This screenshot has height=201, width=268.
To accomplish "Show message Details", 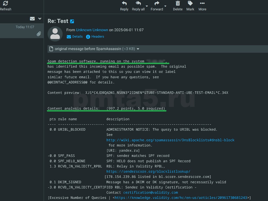I will 75,36.
